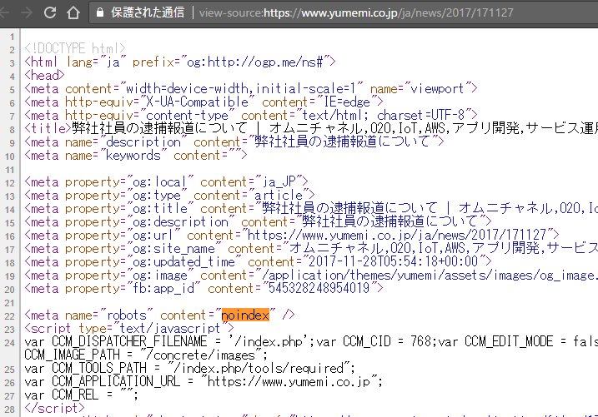Click charset=UTF-8 text on line 7
The width and height of the screenshot is (598, 417).
pyautogui.click(x=420, y=116)
